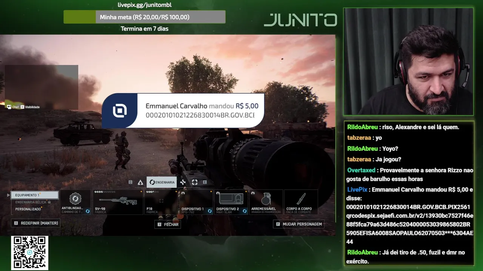483x271 pixels.
Task: Open the Arremessável grenade slot
Action: click(266, 202)
